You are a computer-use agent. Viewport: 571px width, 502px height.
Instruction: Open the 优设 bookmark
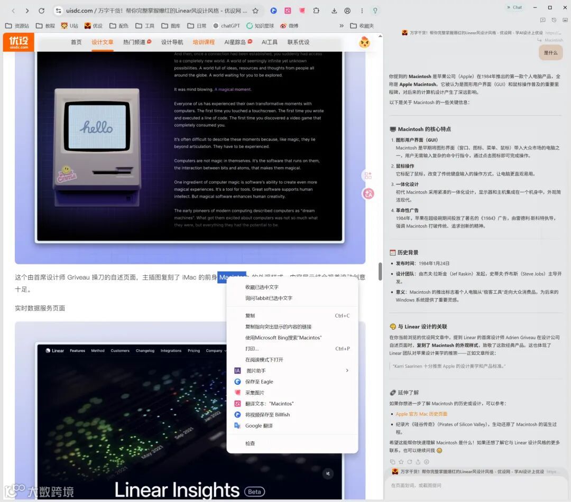tap(94, 26)
